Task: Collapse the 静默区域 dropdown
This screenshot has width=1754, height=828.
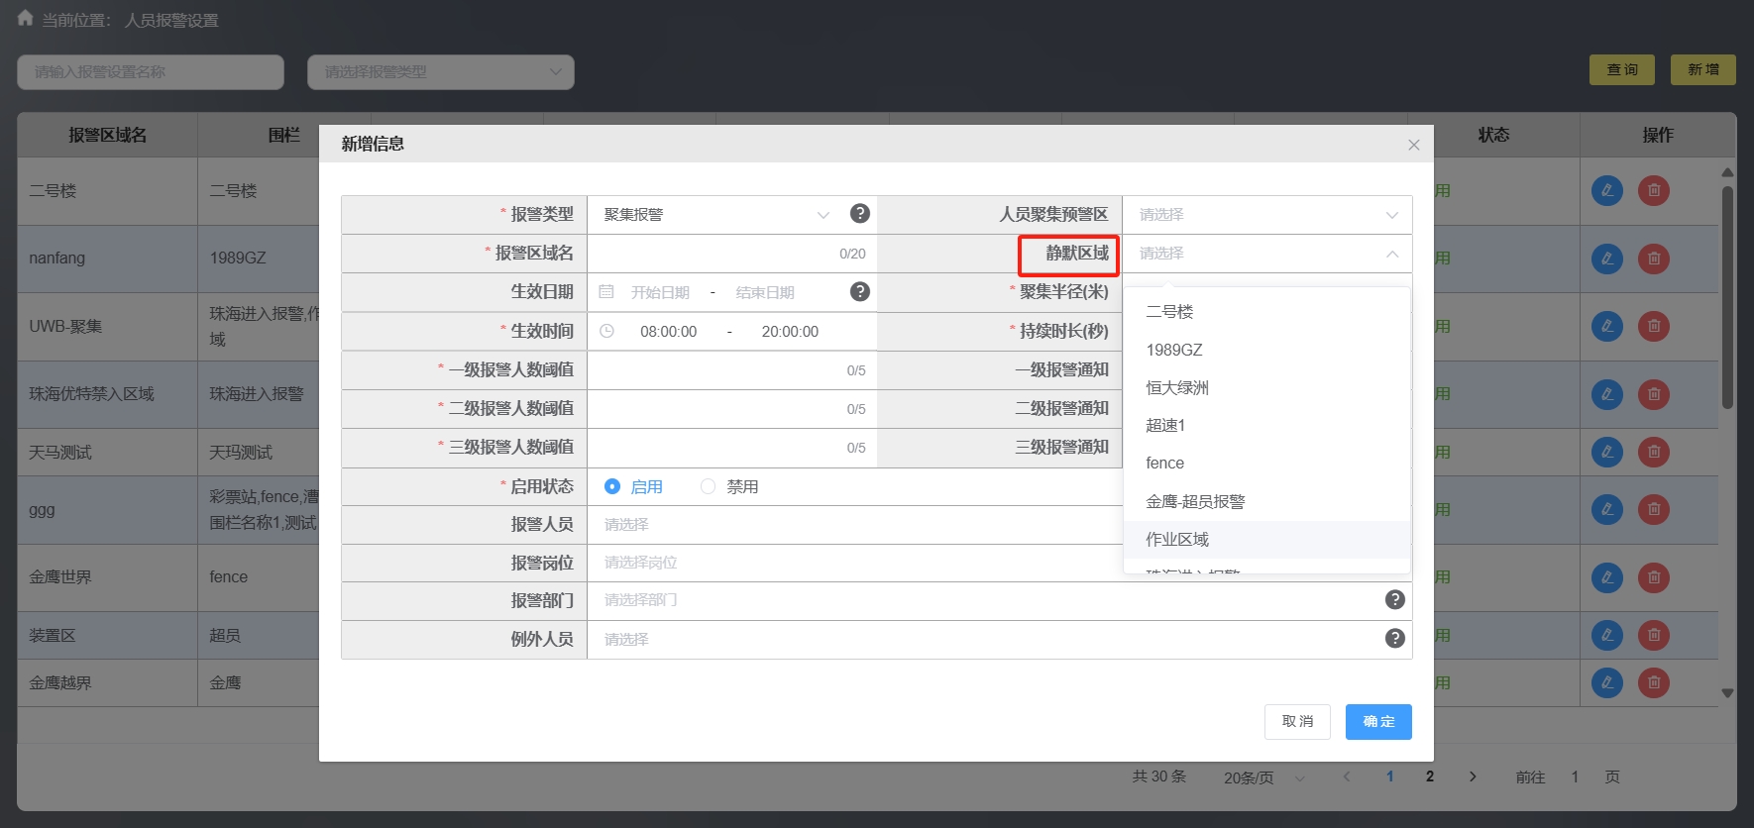Action: tap(1391, 254)
